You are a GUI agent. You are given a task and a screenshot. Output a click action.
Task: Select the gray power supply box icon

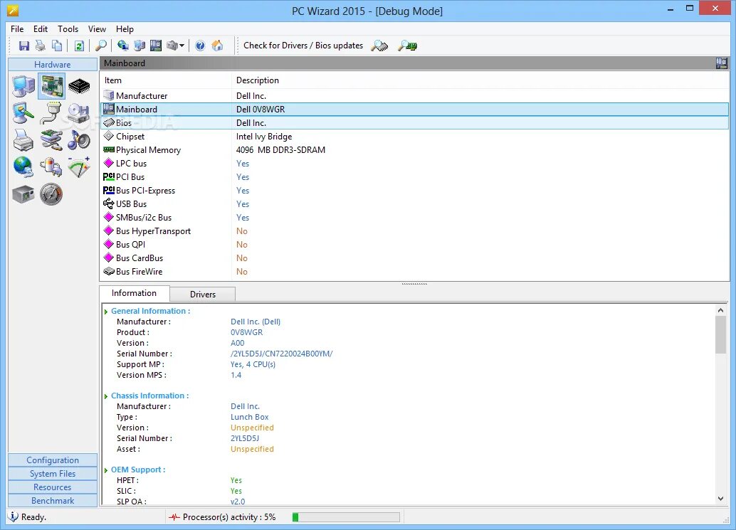click(x=23, y=194)
